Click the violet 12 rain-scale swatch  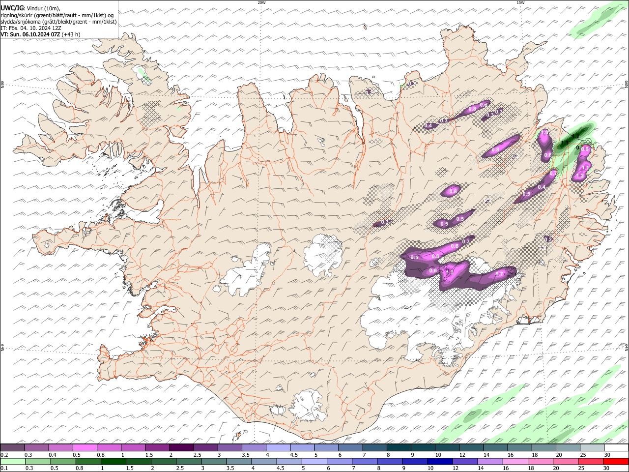pyautogui.click(x=465, y=461)
